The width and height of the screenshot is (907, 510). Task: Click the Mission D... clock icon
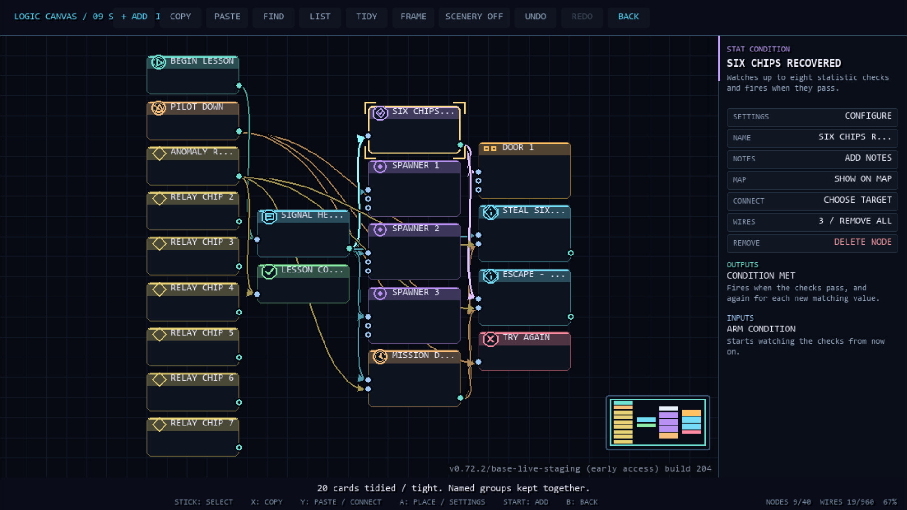(380, 357)
